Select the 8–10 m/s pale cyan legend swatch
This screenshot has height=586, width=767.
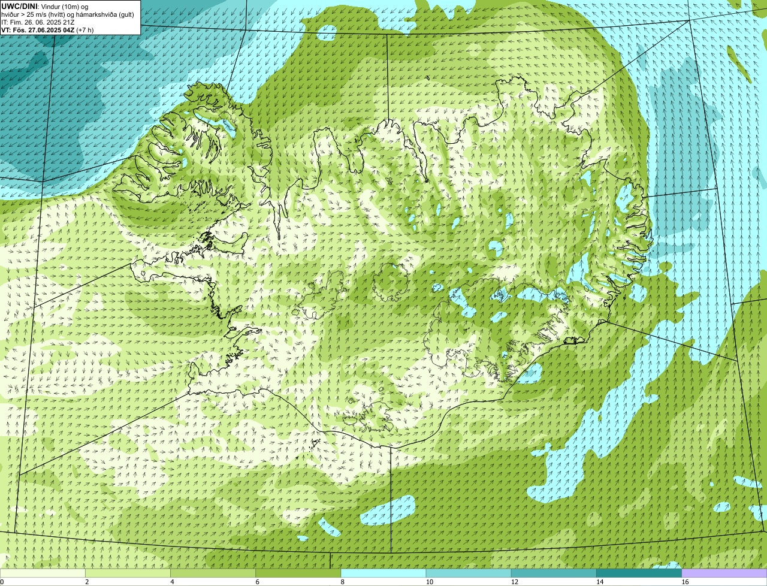[383, 573]
